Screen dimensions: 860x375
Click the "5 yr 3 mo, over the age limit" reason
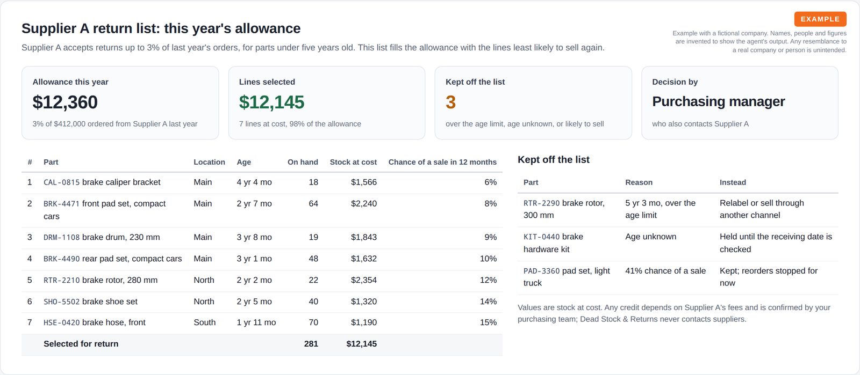click(660, 209)
